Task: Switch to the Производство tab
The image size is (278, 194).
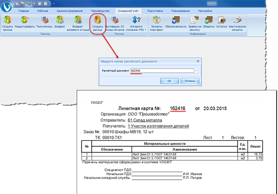Action: tap(99, 10)
